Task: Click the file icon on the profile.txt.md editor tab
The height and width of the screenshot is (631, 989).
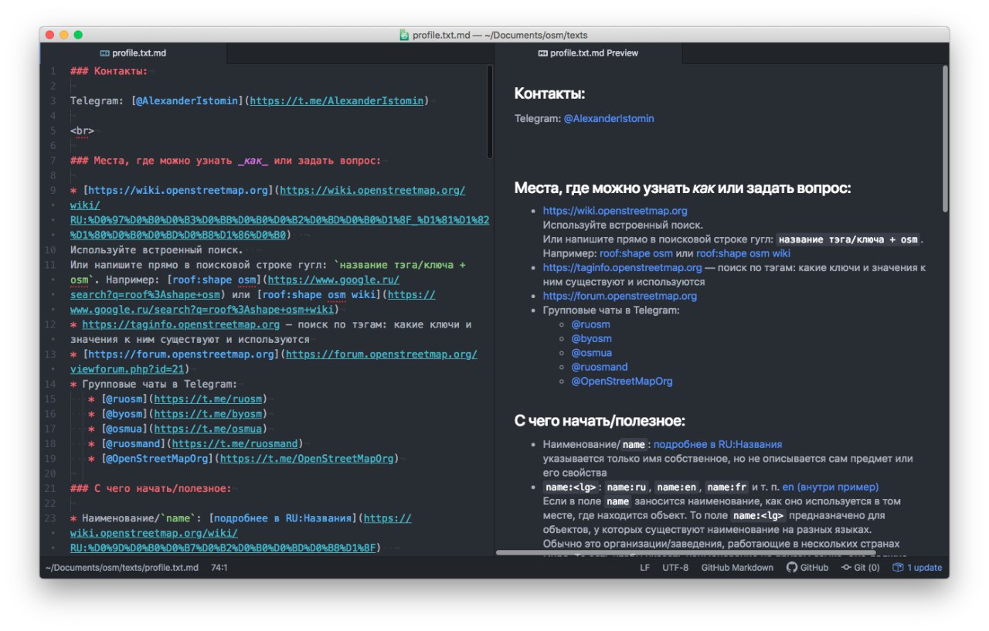Action: (105, 53)
